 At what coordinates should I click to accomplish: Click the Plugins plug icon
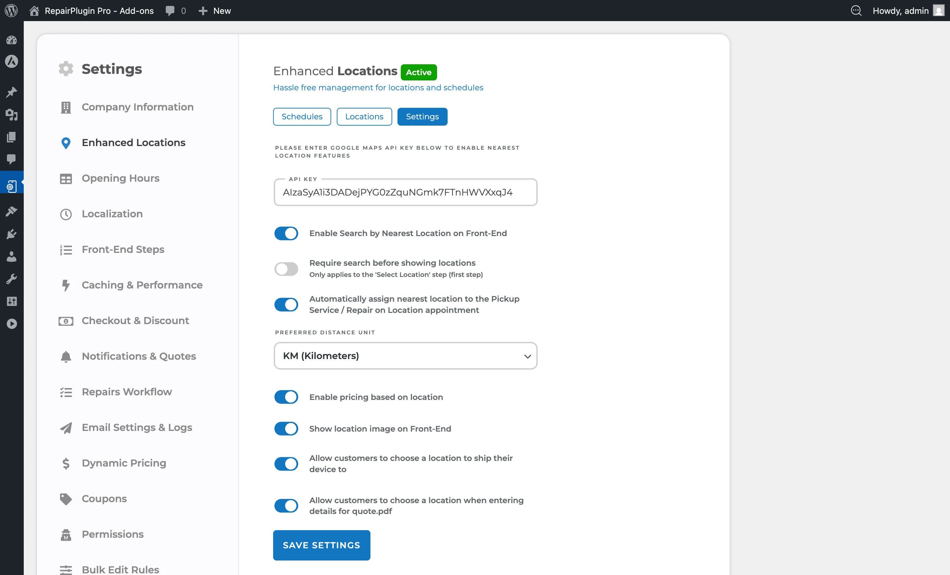pyautogui.click(x=12, y=233)
